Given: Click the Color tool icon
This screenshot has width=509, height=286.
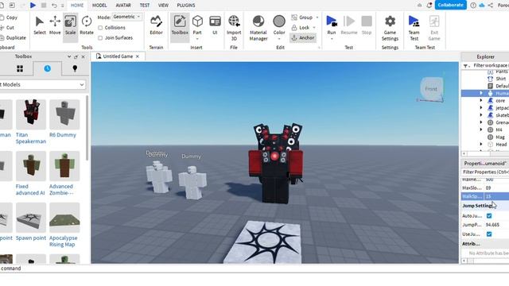Looking at the screenshot, I should (279, 21).
